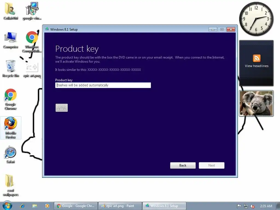Screen dimensions: 280x210
Task: Click the Show desktop strip
Action: (278, 206)
